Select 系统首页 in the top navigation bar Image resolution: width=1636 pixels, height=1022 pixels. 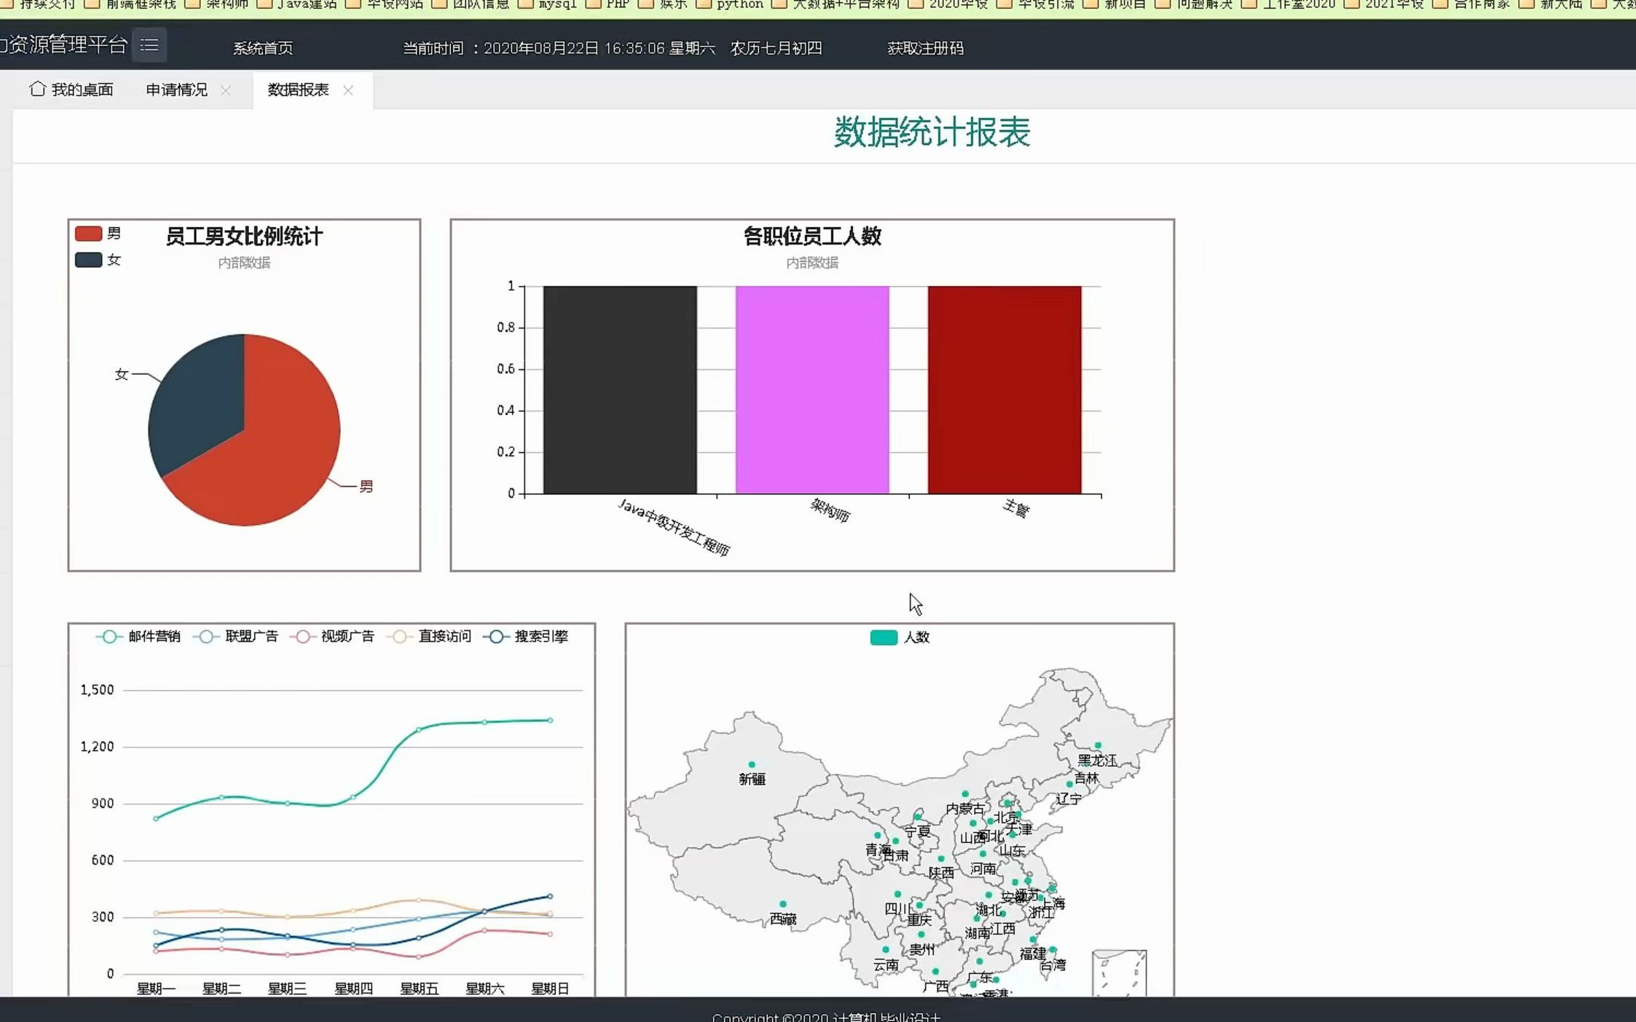264,48
